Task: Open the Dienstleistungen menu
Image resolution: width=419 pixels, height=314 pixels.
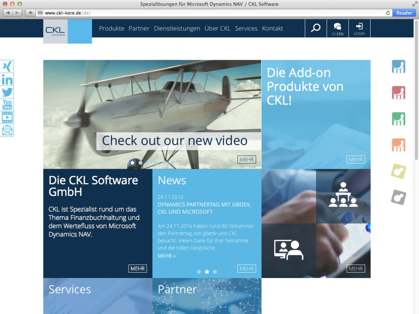Action: 177,28
